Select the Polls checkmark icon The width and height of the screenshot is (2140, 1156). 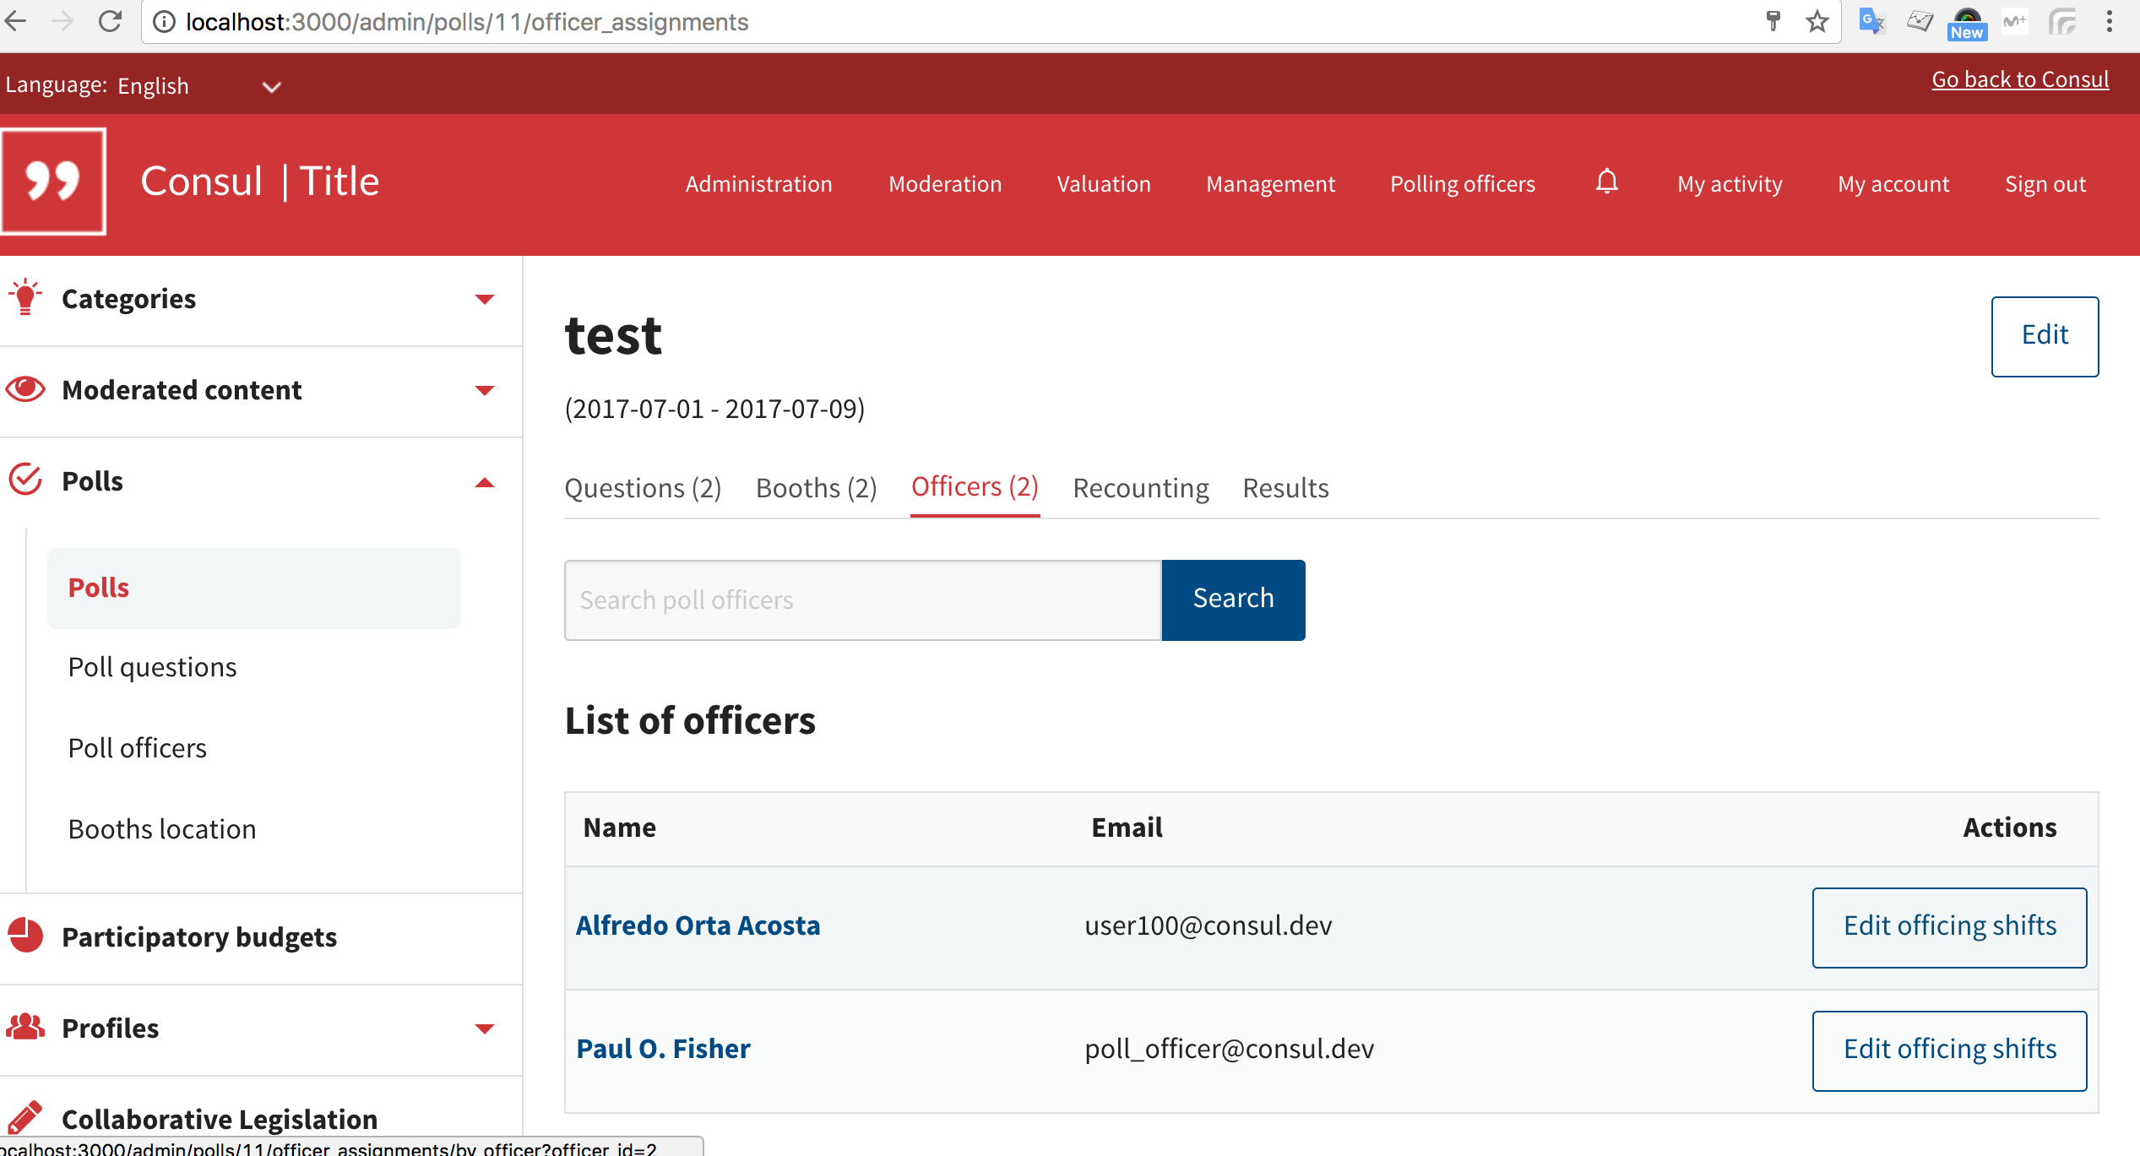(24, 479)
